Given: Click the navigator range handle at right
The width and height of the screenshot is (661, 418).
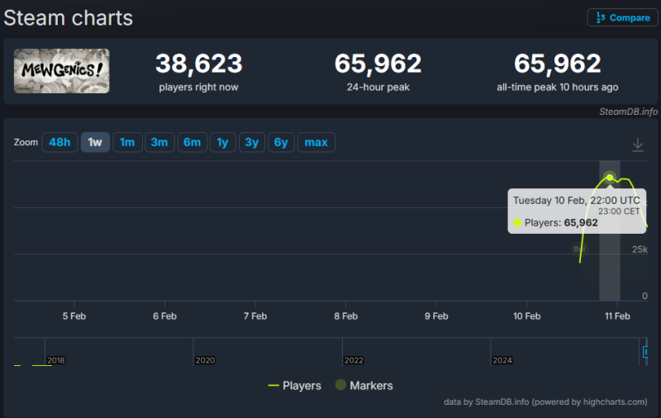Looking at the screenshot, I should (645, 351).
